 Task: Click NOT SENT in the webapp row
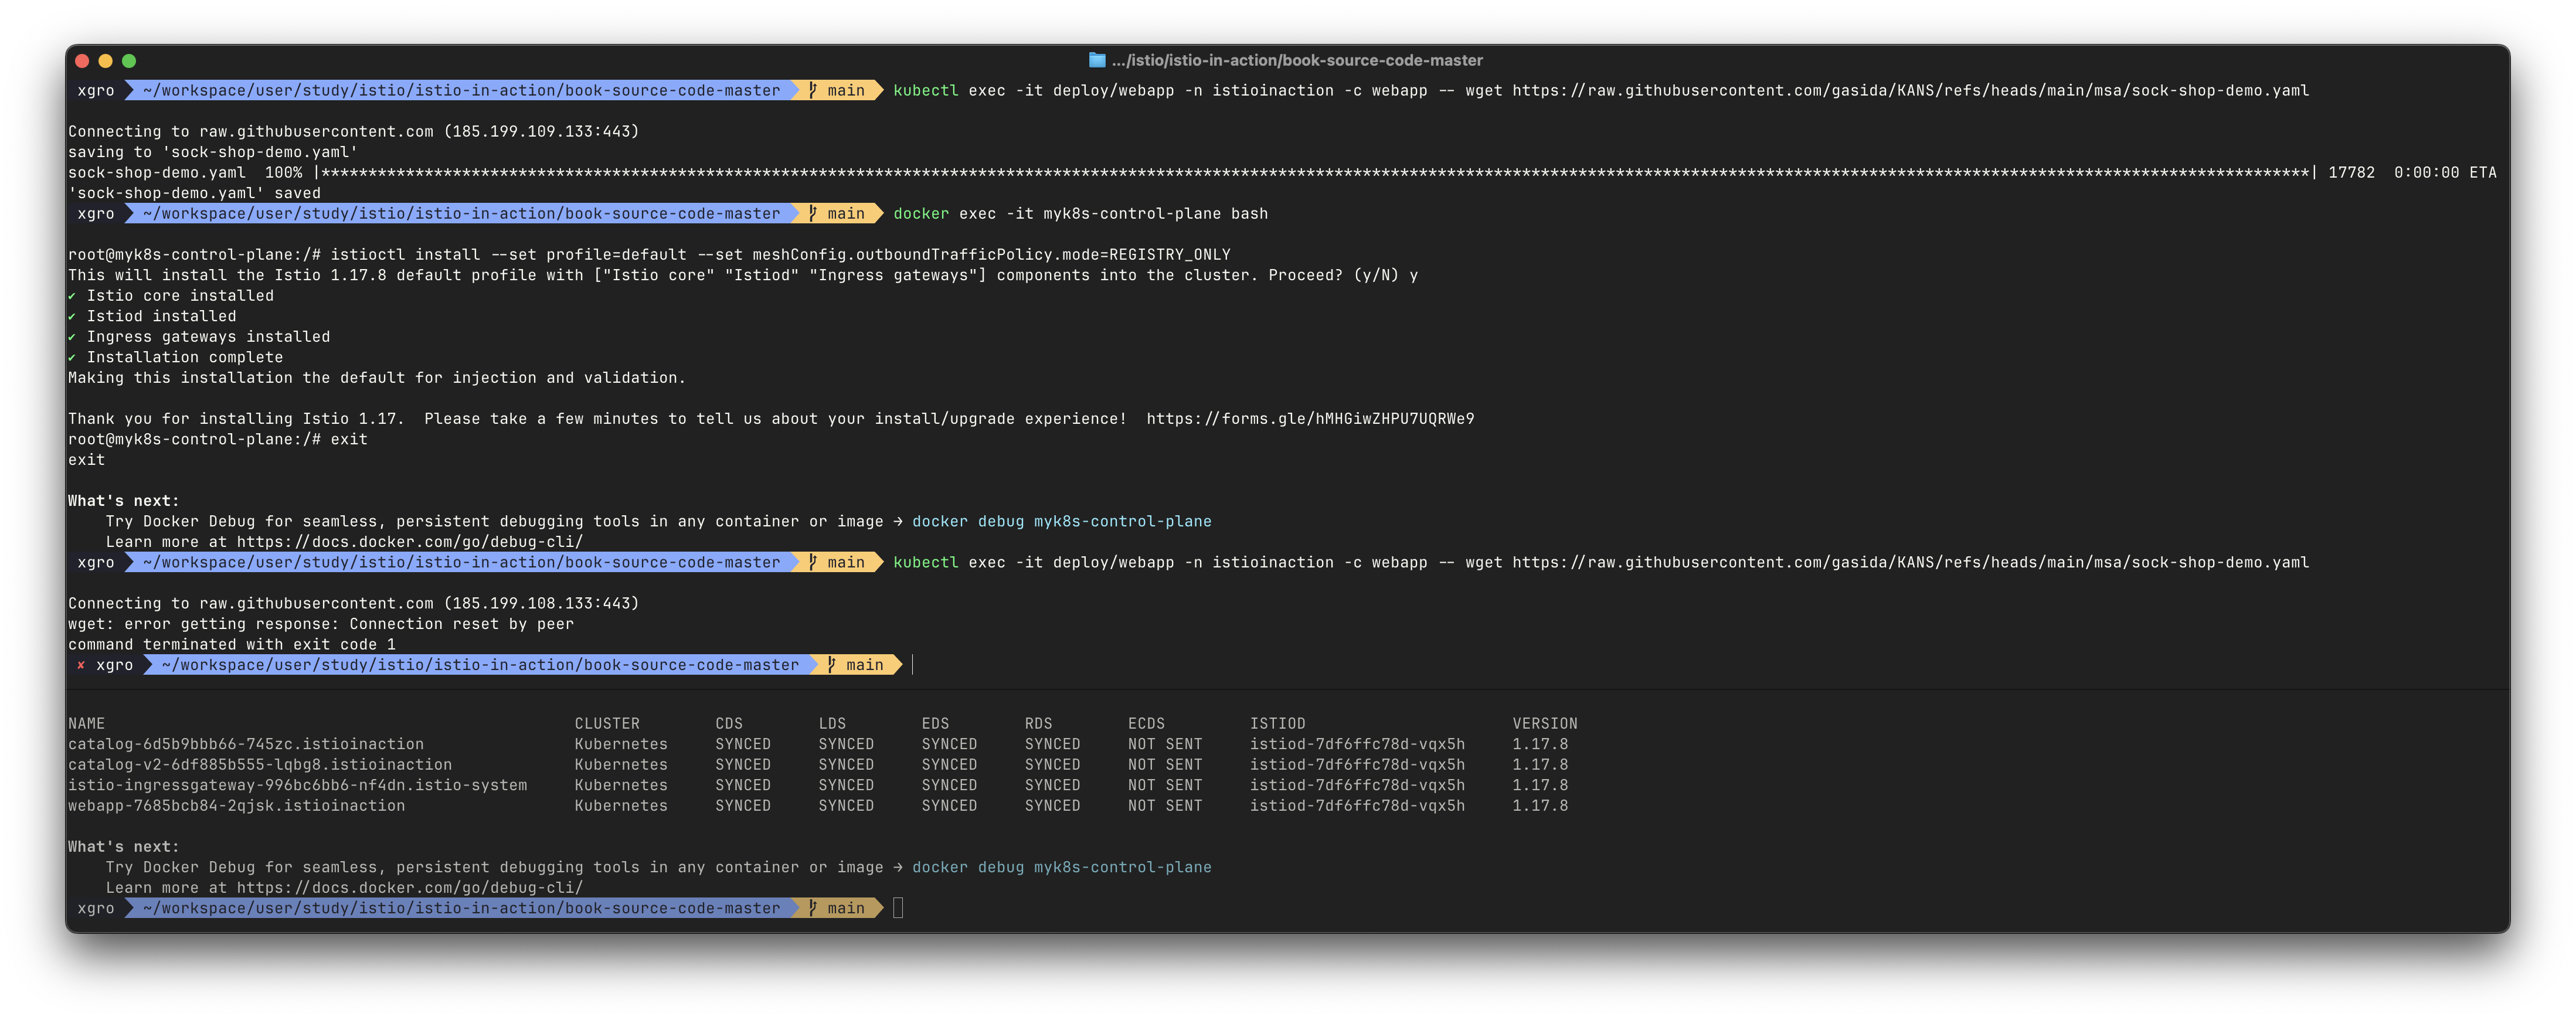[1165, 806]
